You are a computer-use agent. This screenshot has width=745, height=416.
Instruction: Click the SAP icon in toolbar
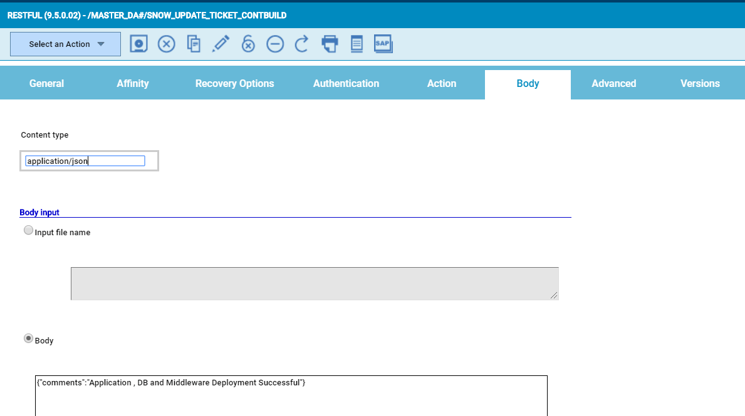[x=383, y=44]
